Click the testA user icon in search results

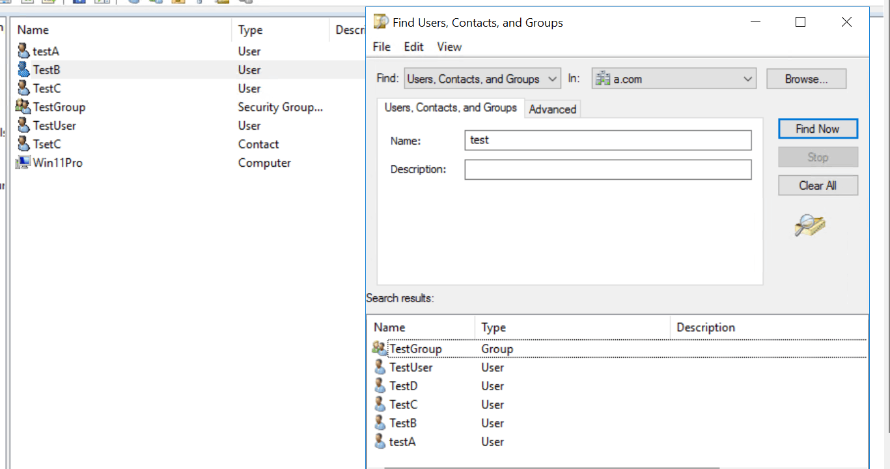[x=380, y=442]
